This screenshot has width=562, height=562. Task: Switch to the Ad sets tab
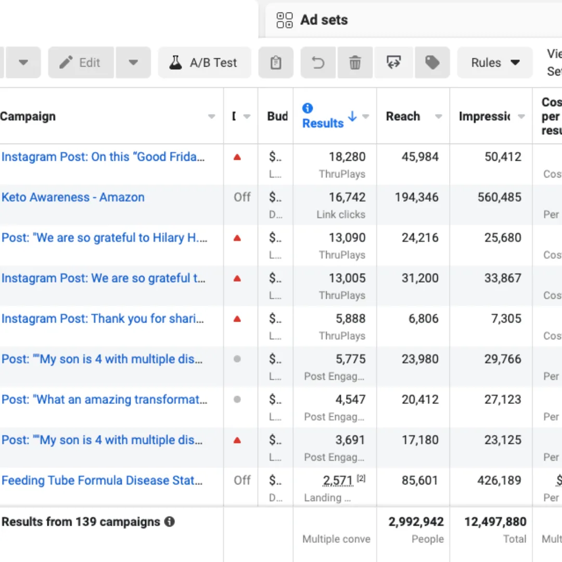click(323, 20)
